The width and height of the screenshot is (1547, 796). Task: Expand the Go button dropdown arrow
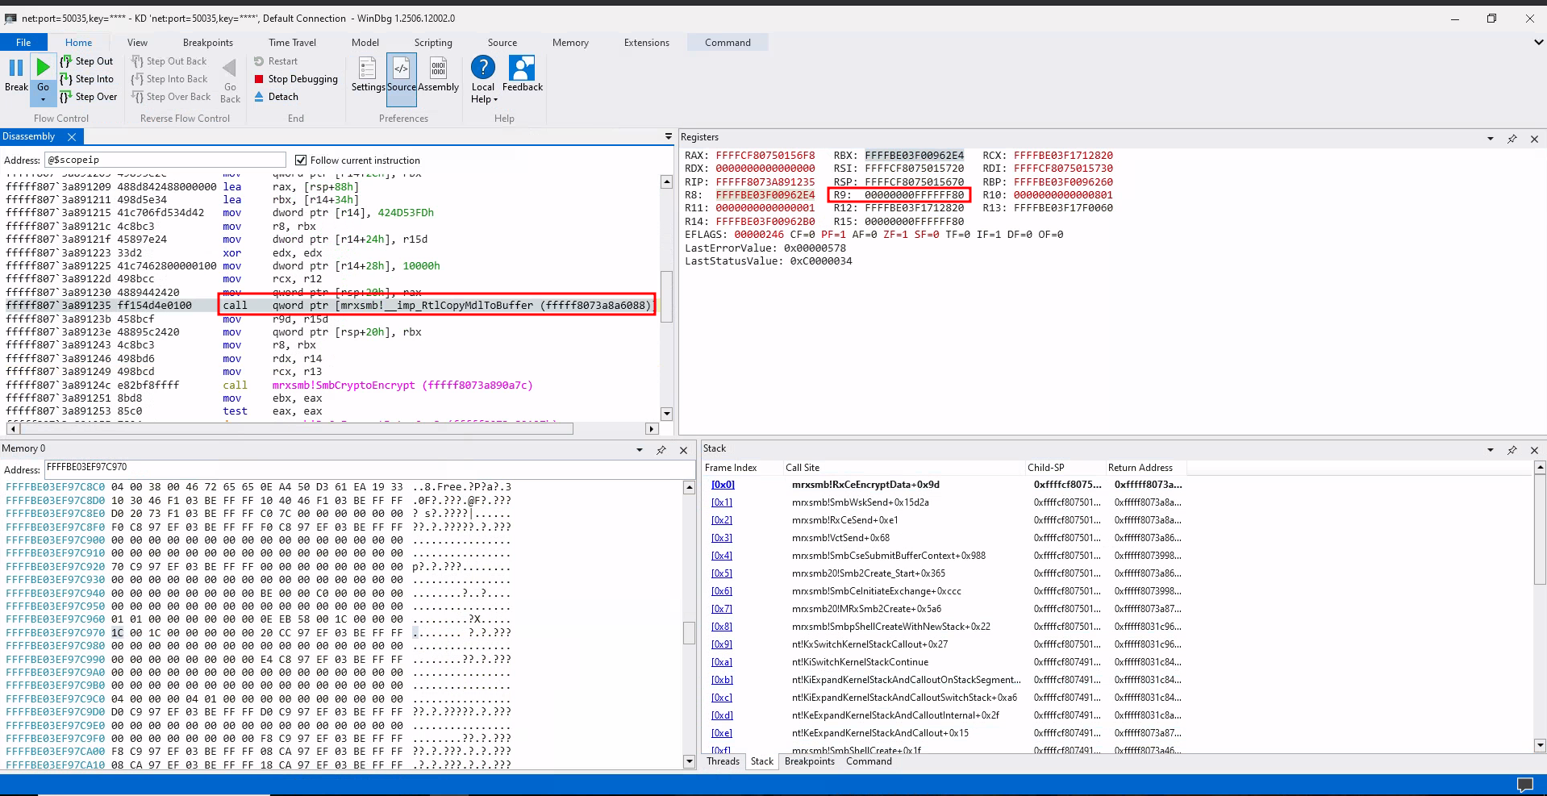[x=43, y=100]
